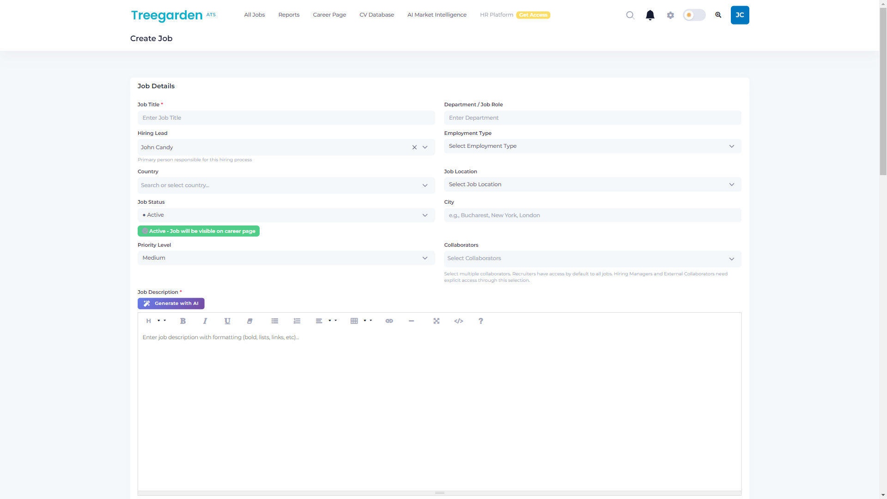Viewport: 887px width, 499px height.
Task: Click the Get Access badge
Action: coord(533,15)
